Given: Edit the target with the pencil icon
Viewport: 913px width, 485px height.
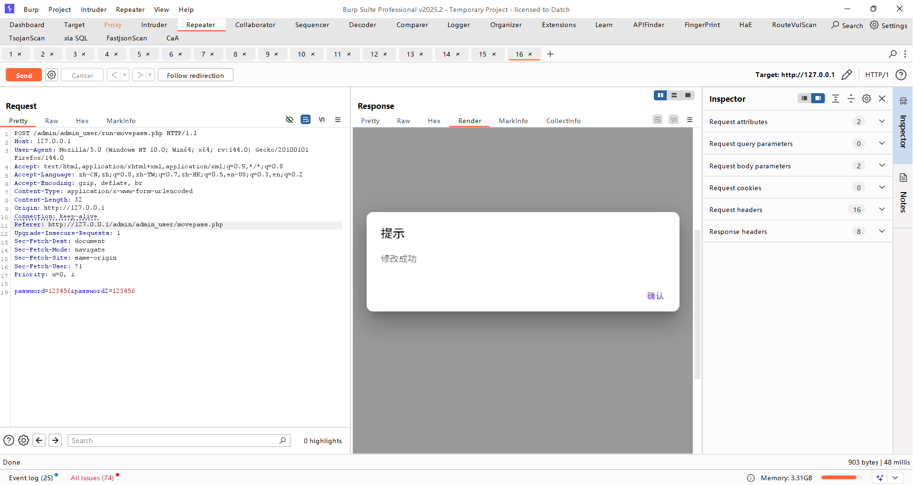Looking at the screenshot, I should (x=846, y=75).
